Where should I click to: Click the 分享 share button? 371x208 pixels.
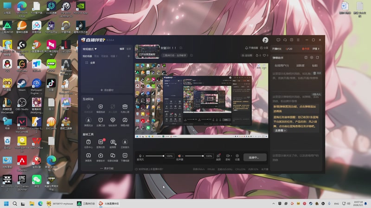pyautogui.click(x=264, y=48)
